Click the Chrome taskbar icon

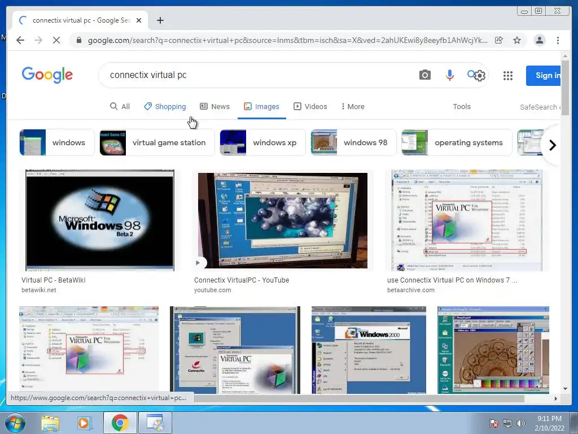tap(120, 423)
